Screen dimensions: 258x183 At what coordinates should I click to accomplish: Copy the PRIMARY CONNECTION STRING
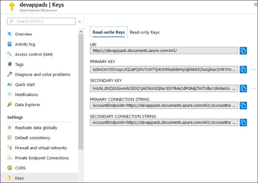(x=243, y=105)
